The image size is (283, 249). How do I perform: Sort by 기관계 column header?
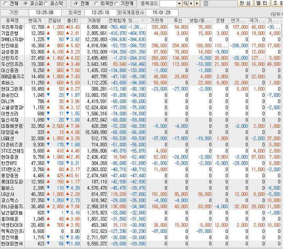157,20
